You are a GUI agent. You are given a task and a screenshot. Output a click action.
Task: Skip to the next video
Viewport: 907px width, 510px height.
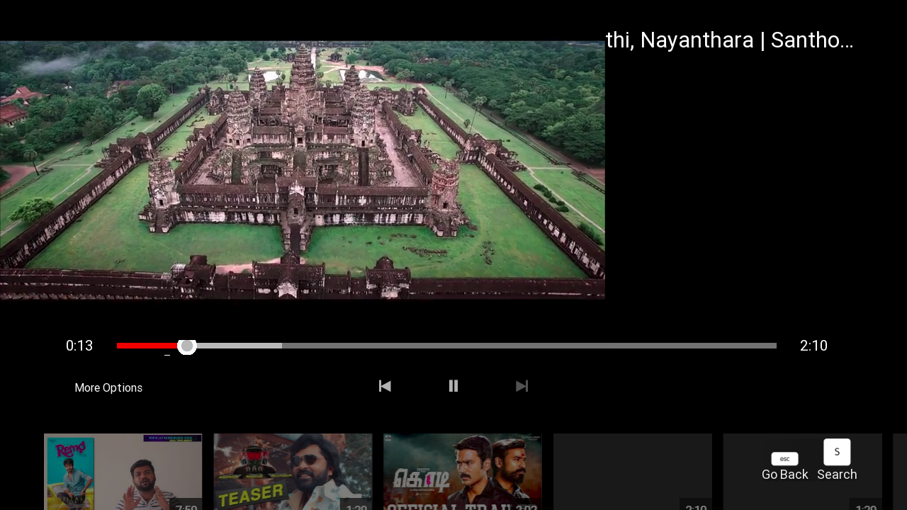[522, 386]
